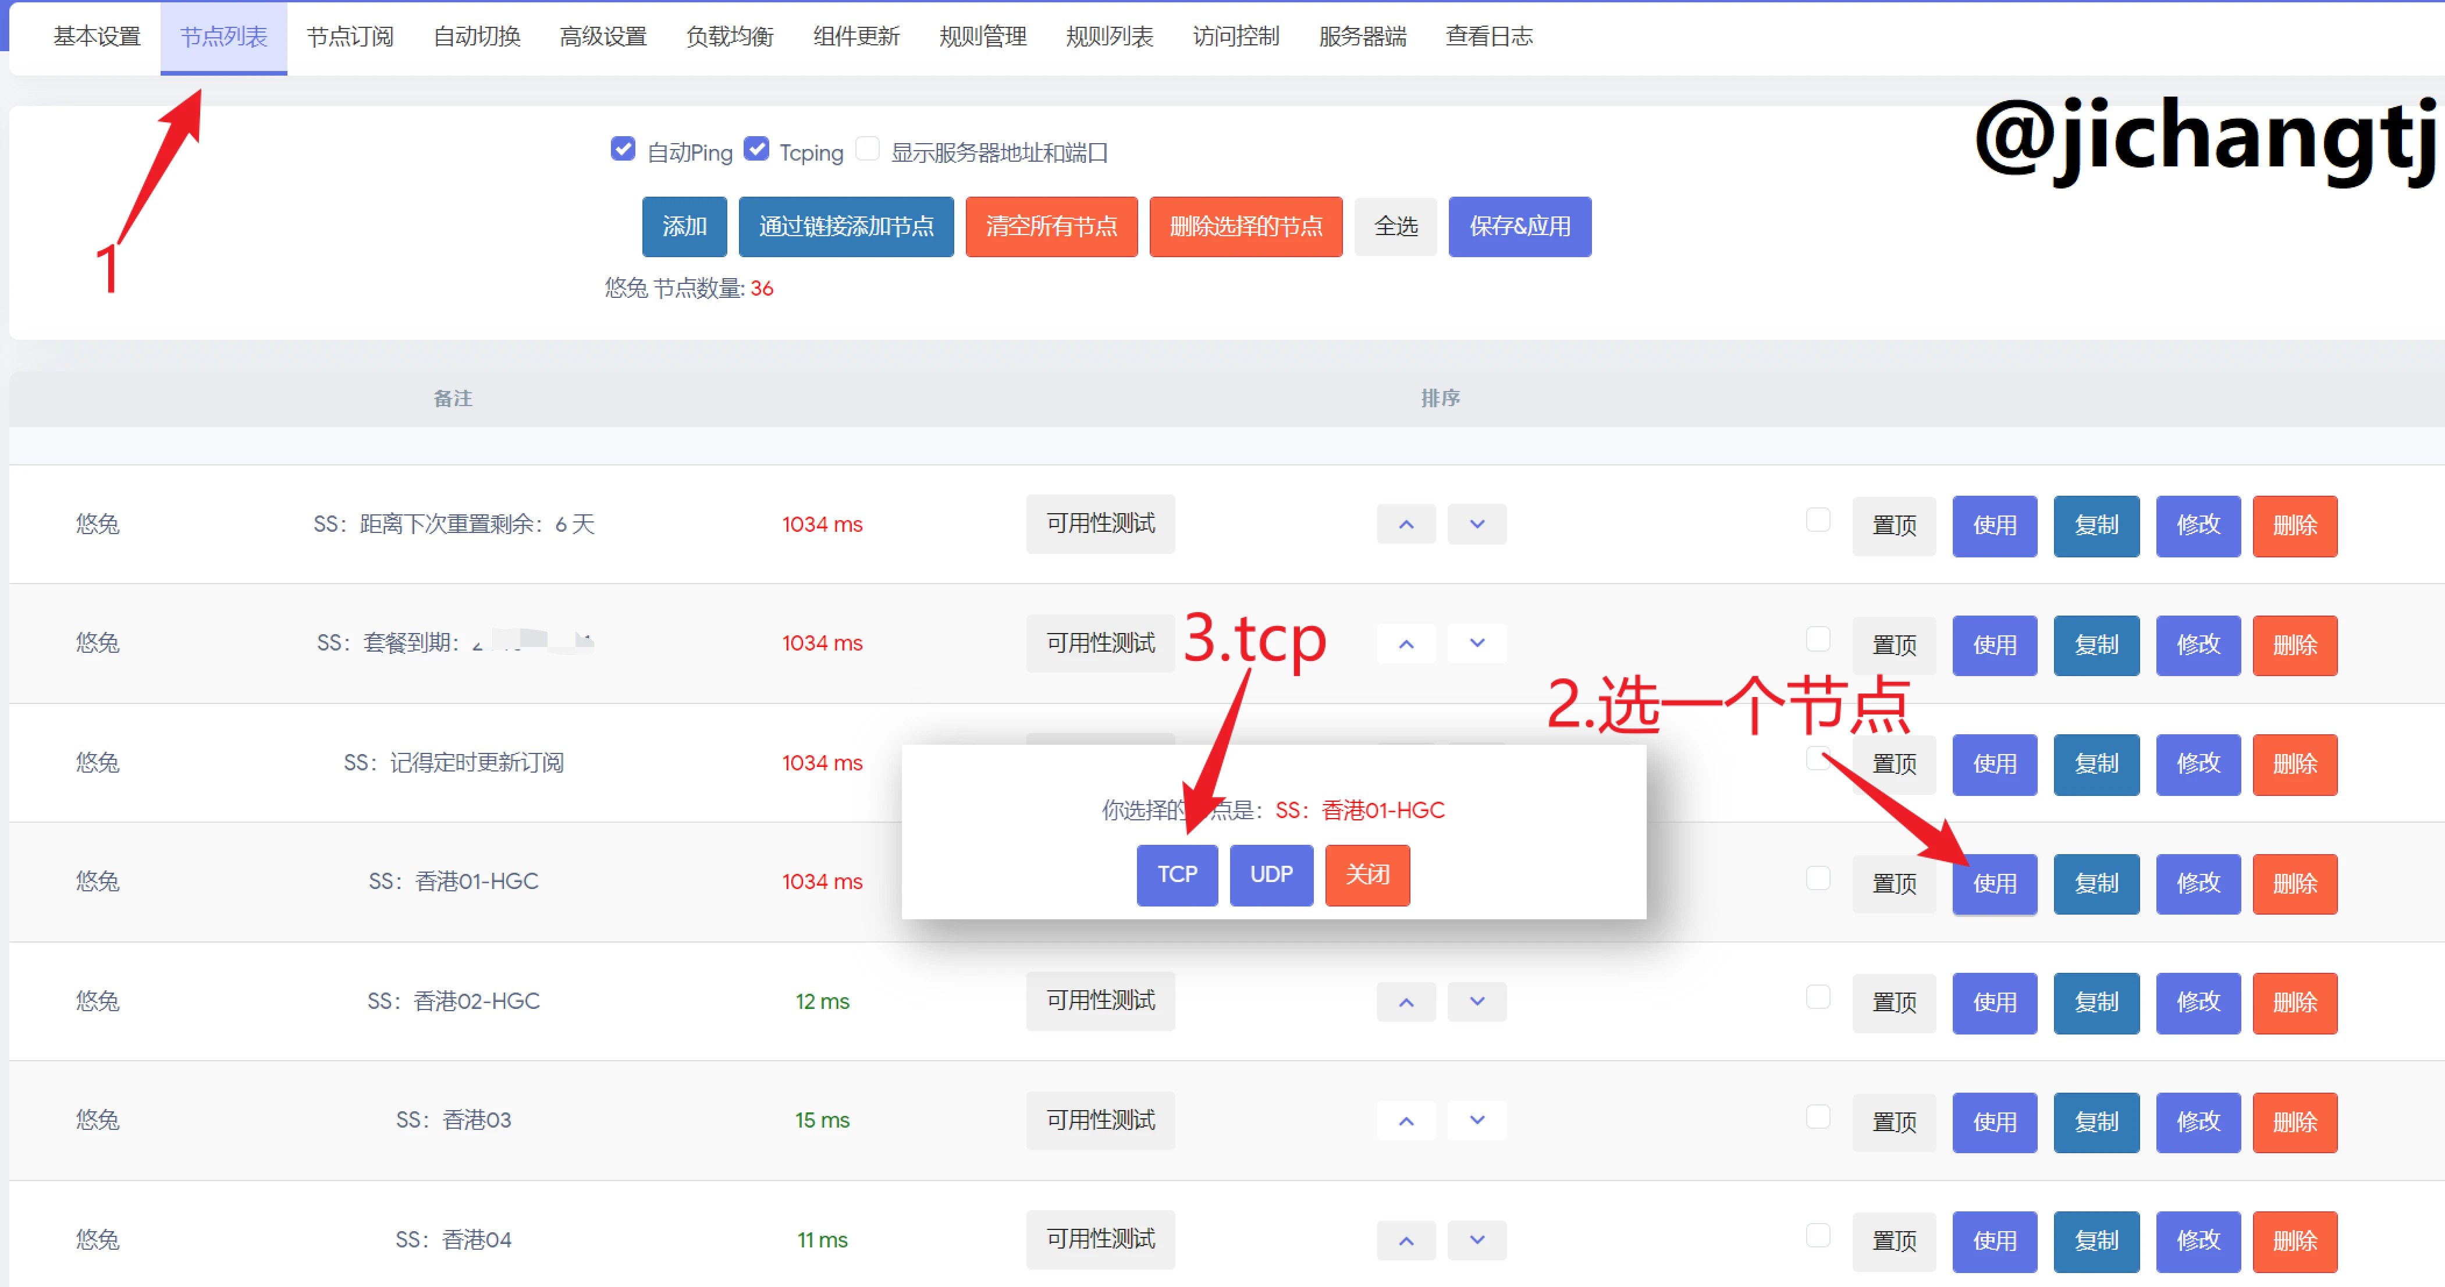Screen dimensions: 2445x1287
Task: Tick the checkbox for 香港01-HGC row
Action: click(x=1818, y=878)
